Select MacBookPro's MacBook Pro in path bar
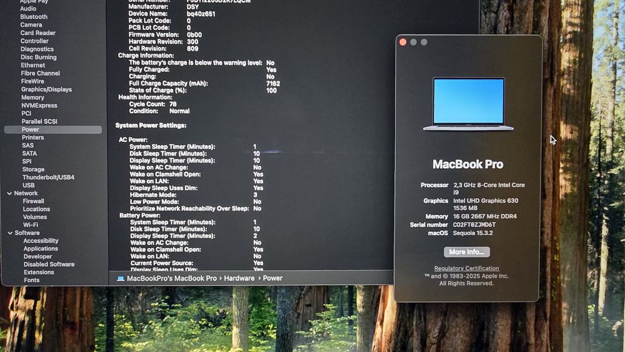This screenshot has height=352, width=625. click(172, 278)
